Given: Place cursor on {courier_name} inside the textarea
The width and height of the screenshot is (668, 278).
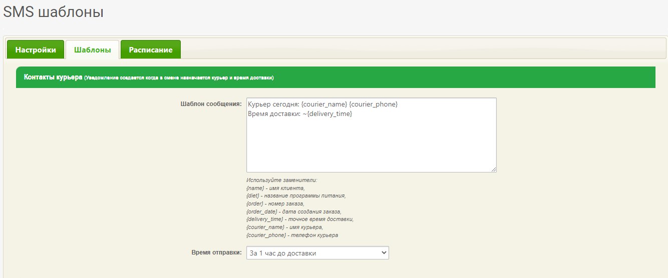Looking at the screenshot, I should click(x=324, y=104).
